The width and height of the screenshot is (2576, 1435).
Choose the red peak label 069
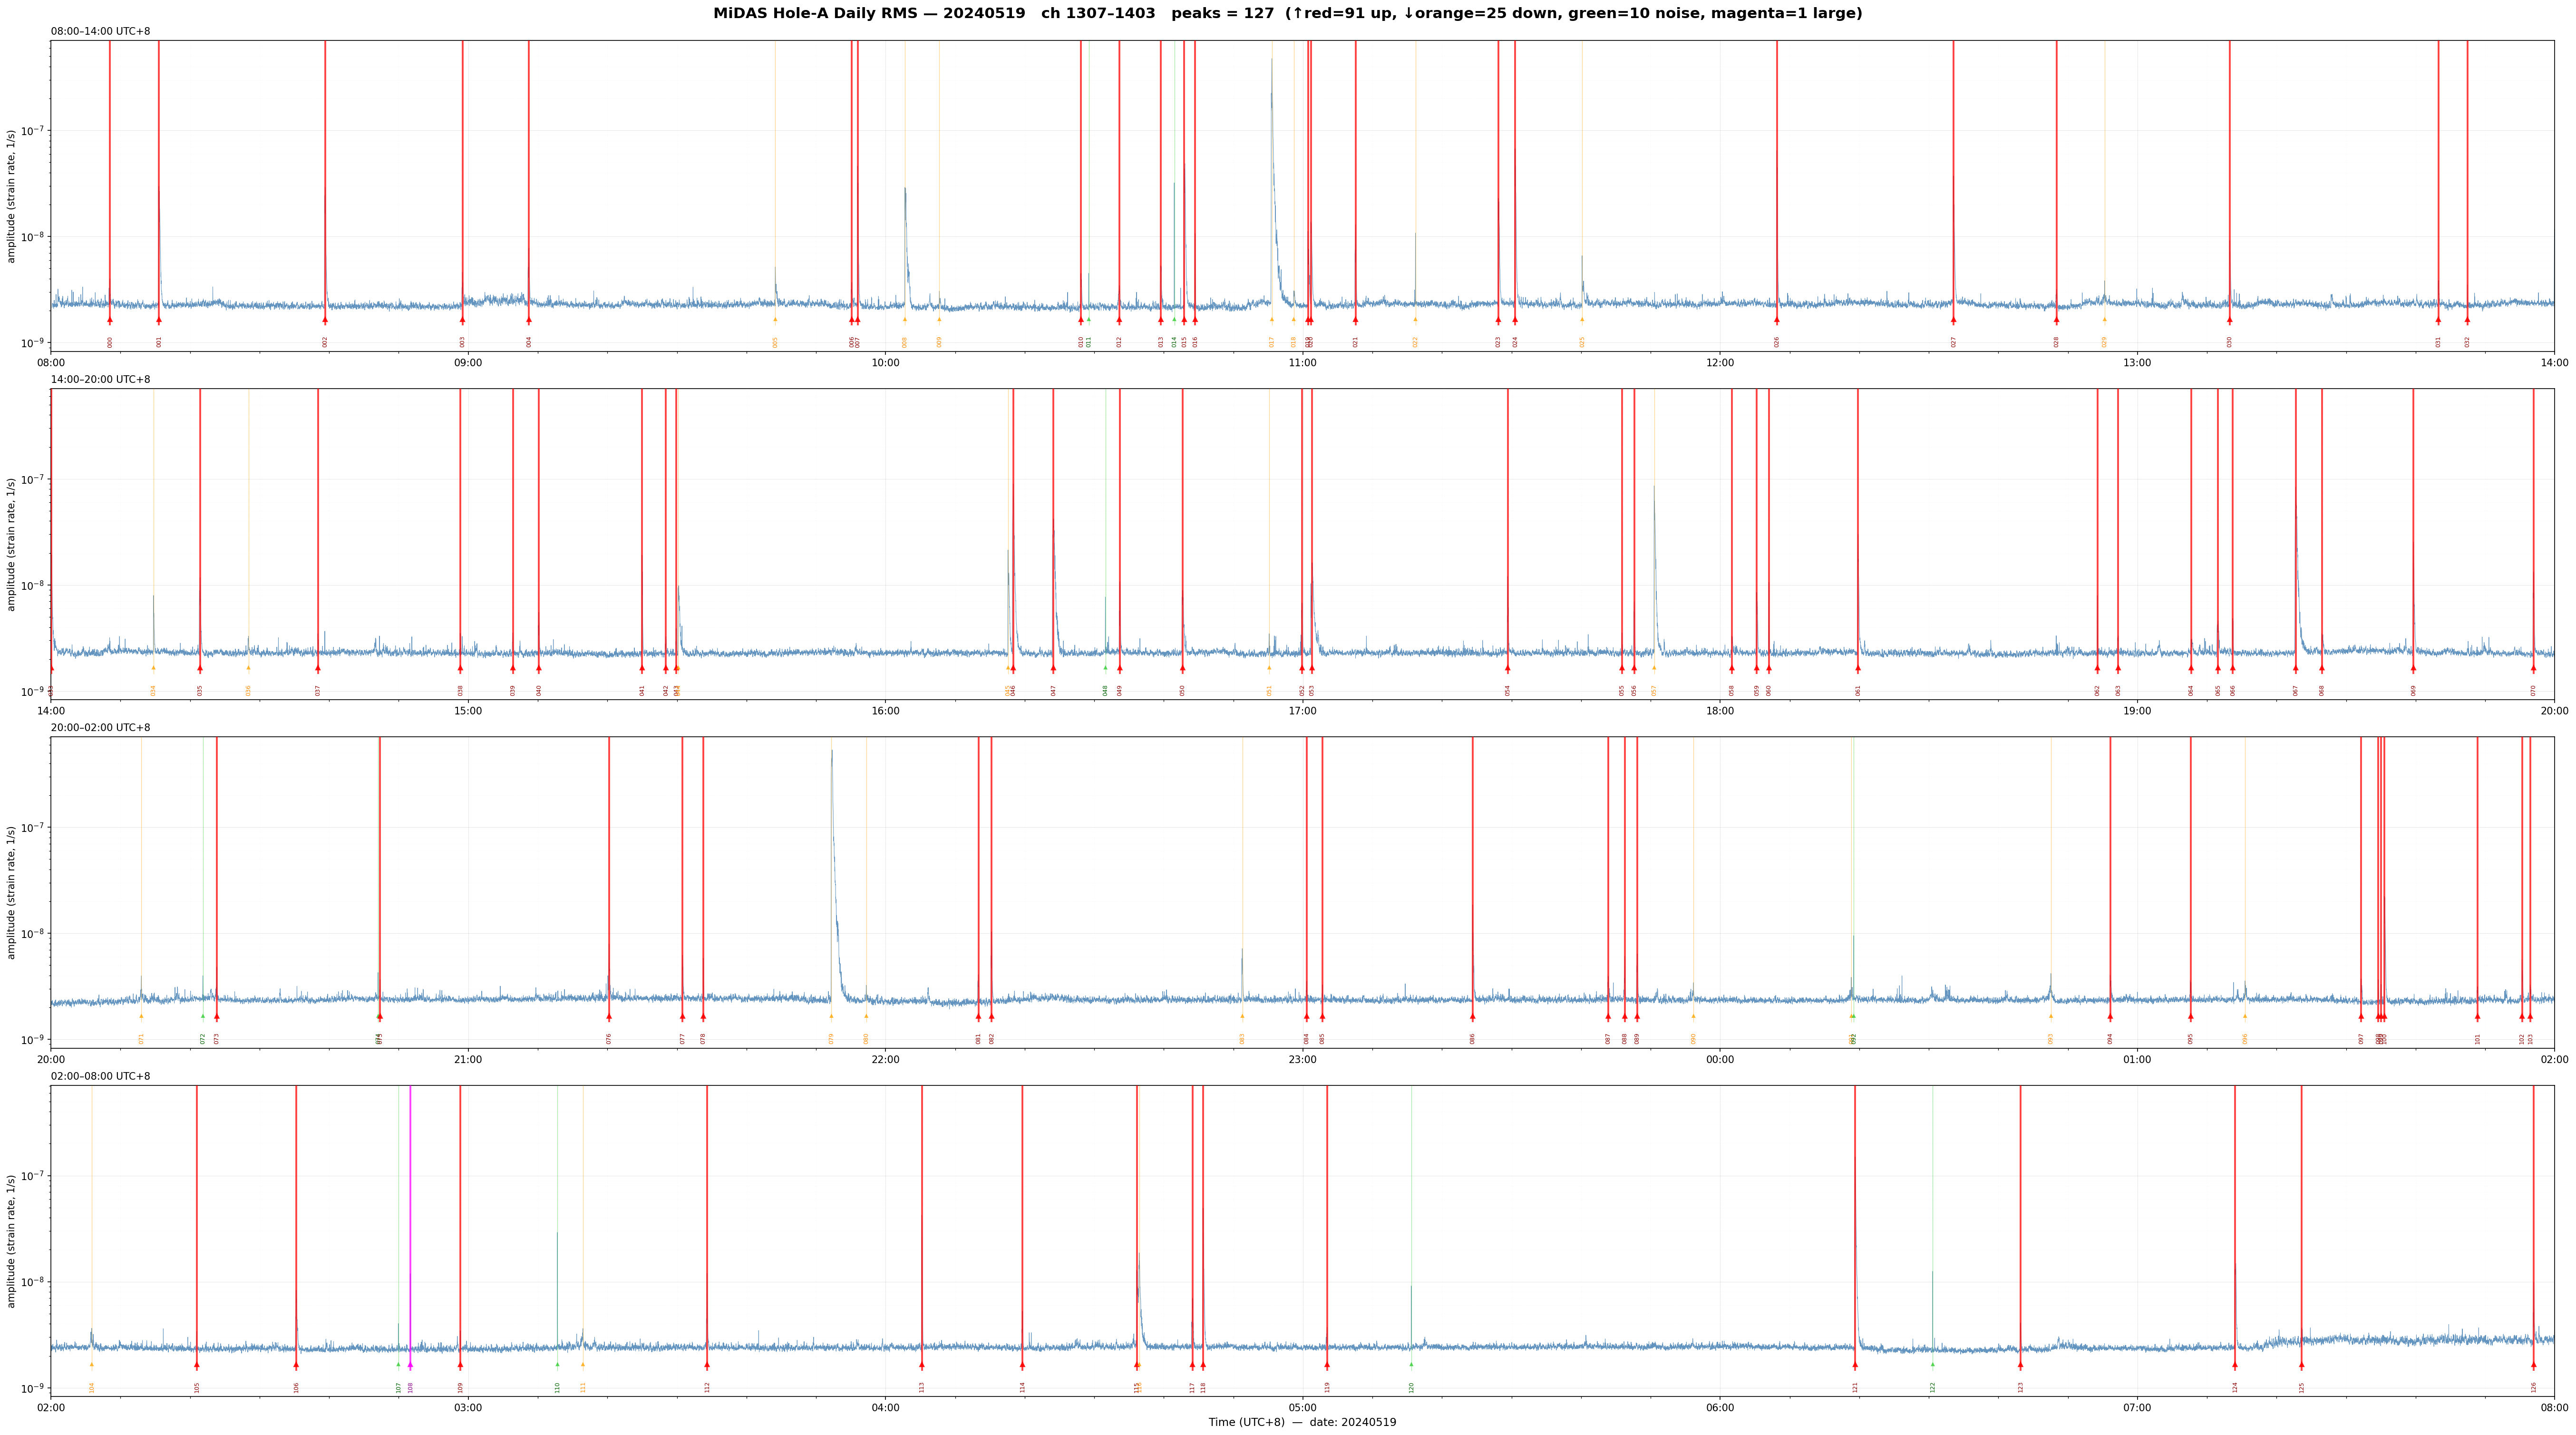pos(2413,690)
